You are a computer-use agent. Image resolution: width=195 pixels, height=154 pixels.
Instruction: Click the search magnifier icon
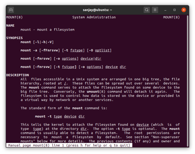147,10
